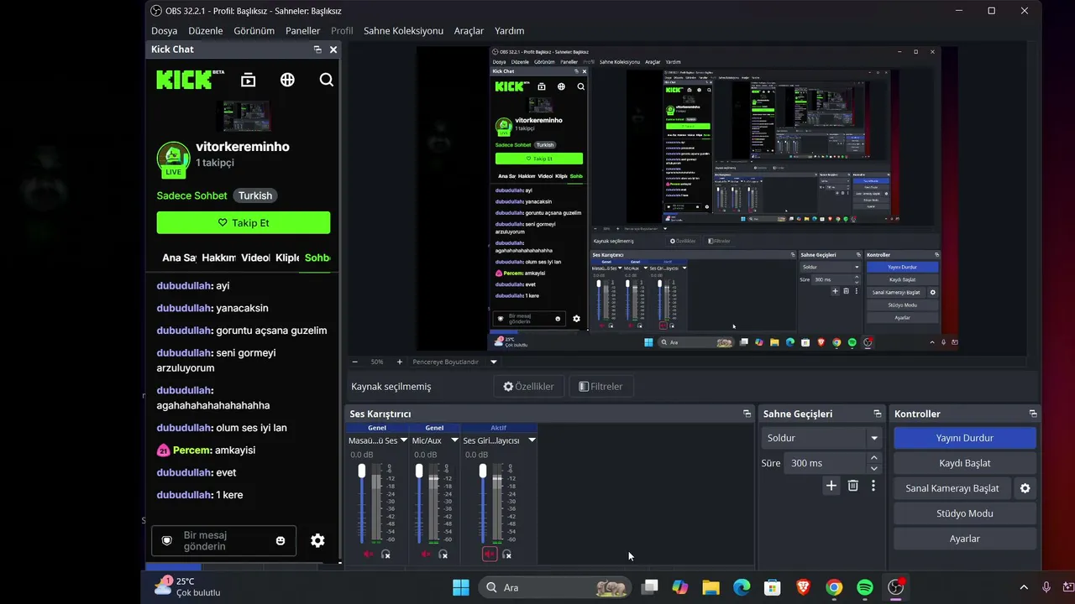This screenshot has width=1075, height=604.
Task: Open the emoji picker in chat box
Action: [x=281, y=541]
